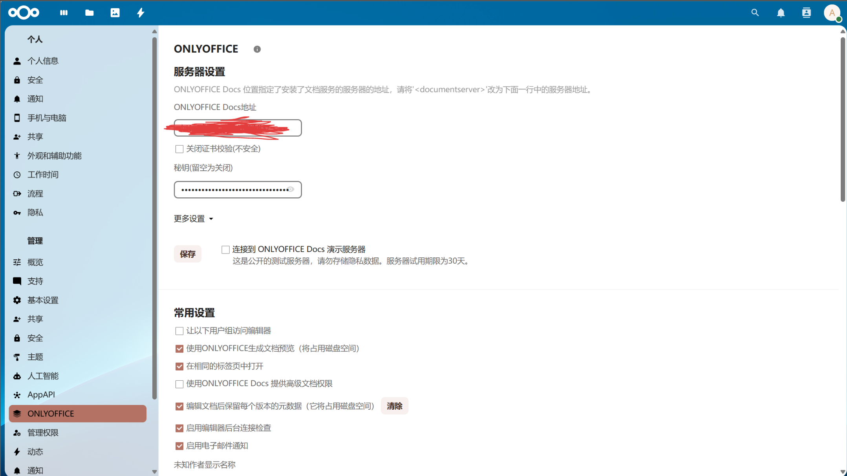Image resolution: width=847 pixels, height=476 pixels.
Task: Disable 启用电子邮件通知 checkbox
Action: 179,446
